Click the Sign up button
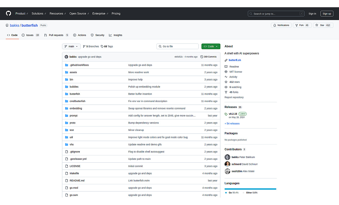 [327, 14]
